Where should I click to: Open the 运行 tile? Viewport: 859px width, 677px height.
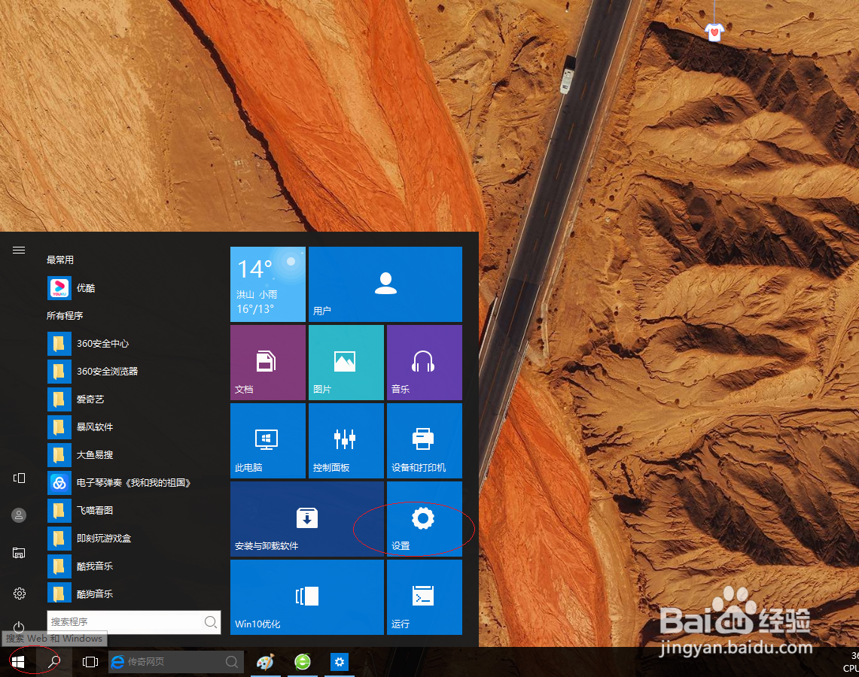coord(424,597)
